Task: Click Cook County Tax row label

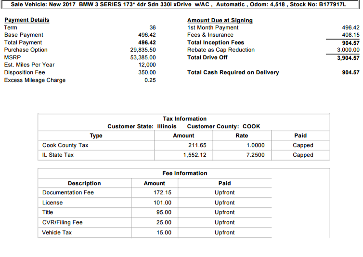Action: pyautogui.click(x=65, y=146)
